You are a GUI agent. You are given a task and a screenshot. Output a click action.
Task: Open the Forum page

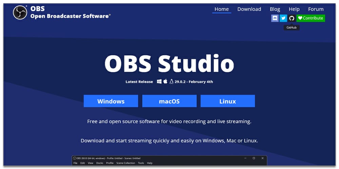tap(316, 9)
